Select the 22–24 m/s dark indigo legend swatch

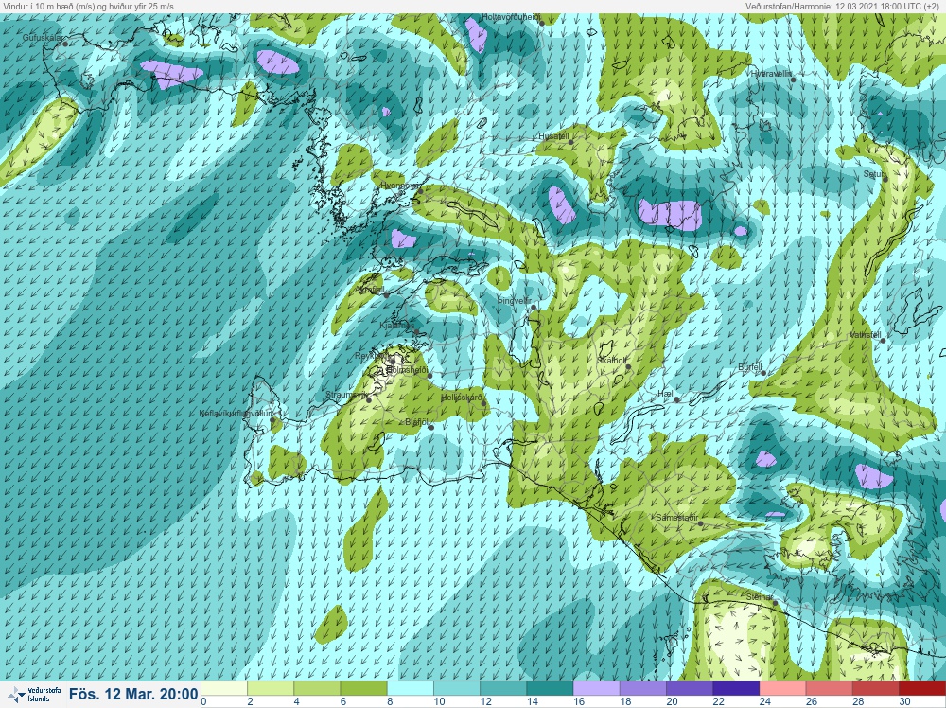pyautogui.click(x=736, y=689)
